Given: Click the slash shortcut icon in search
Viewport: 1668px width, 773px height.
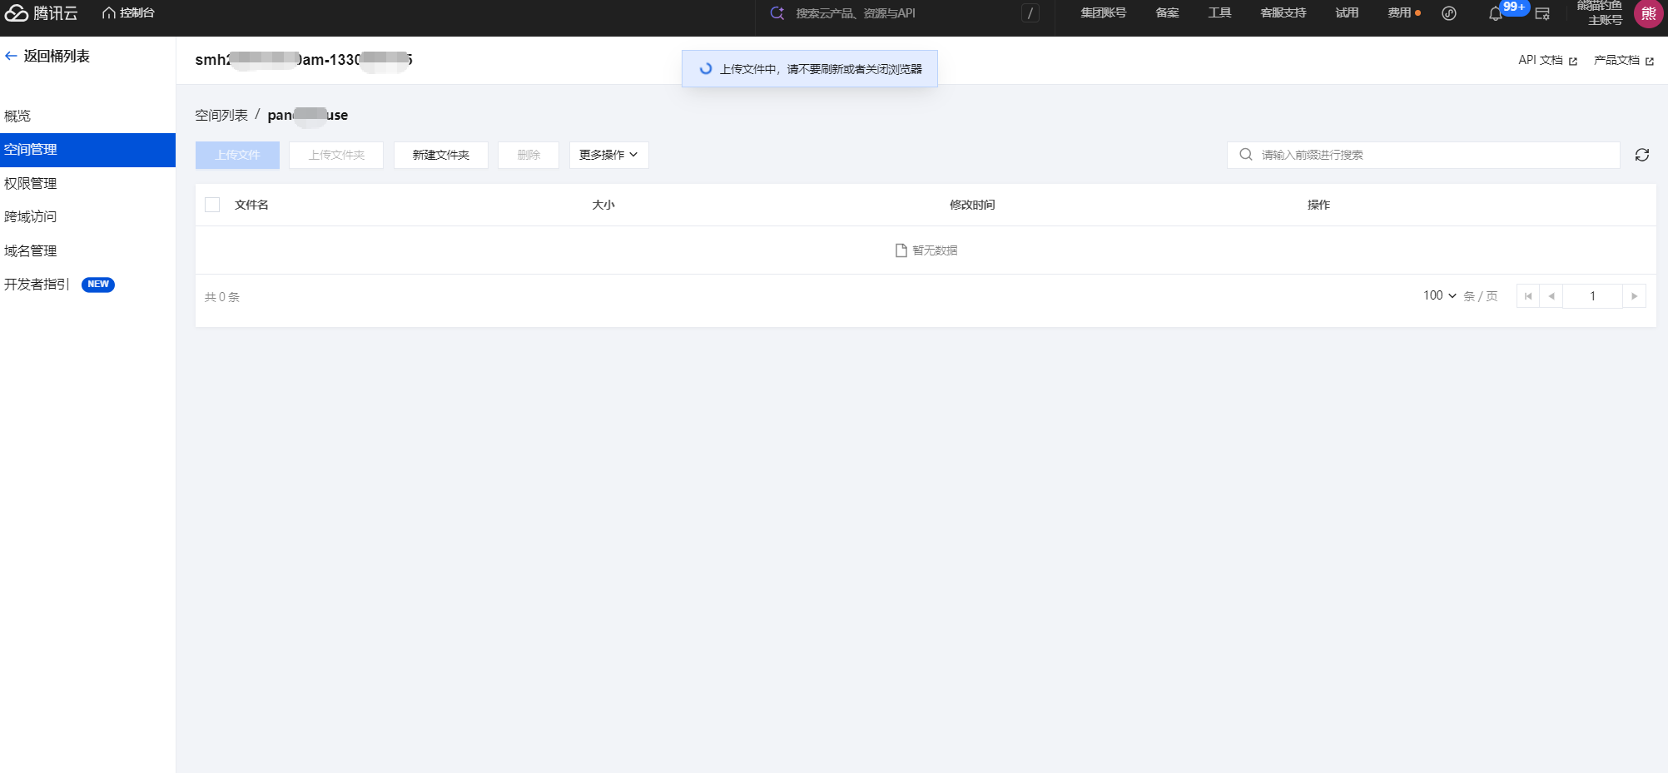Looking at the screenshot, I should click(x=1030, y=13).
